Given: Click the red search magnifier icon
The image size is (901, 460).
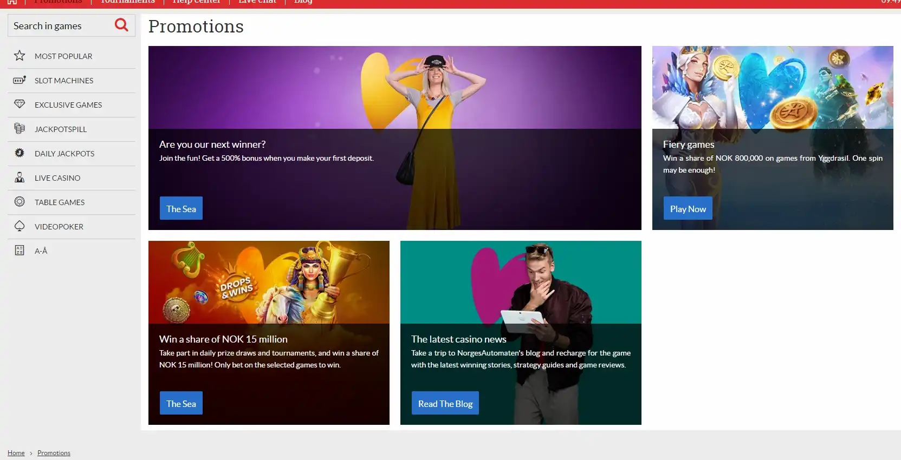Looking at the screenshot, I should pyautogui.click(x=121, y=25).
